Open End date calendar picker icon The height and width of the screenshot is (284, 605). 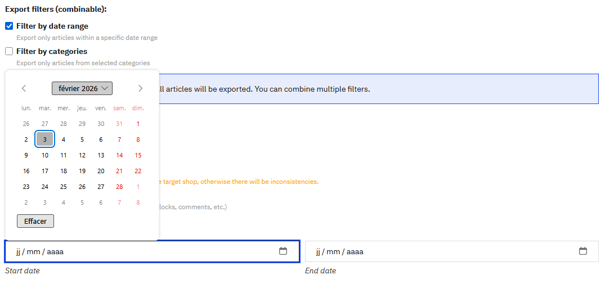[x=583, y=251]
